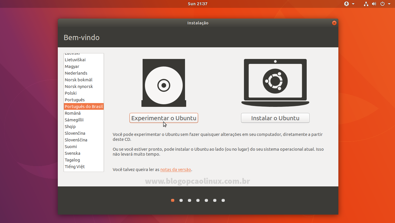Click the volume speaker icon in top bar

pyautogui.click(x=374, y=4)
